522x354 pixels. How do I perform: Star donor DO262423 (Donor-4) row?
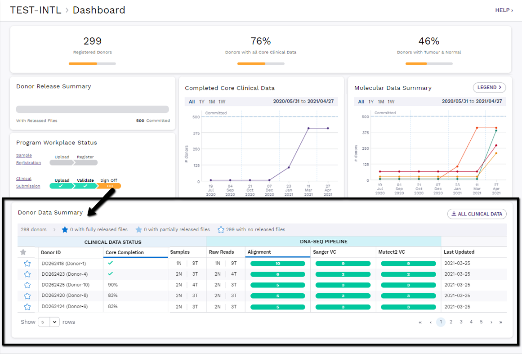[27, 274]
